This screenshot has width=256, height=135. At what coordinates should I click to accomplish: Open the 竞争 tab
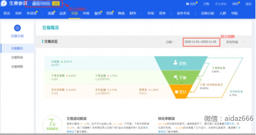[162, 13]
